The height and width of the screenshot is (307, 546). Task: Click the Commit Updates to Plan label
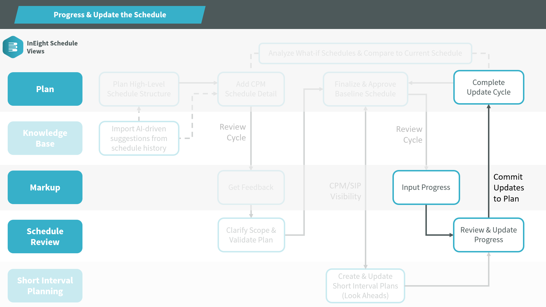(508, 188)
